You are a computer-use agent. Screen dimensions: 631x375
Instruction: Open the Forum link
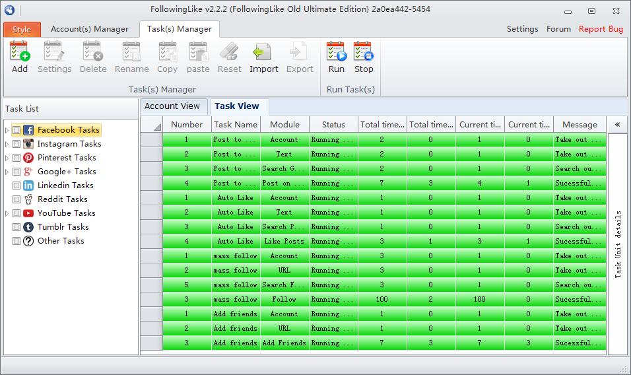(558, 29)
